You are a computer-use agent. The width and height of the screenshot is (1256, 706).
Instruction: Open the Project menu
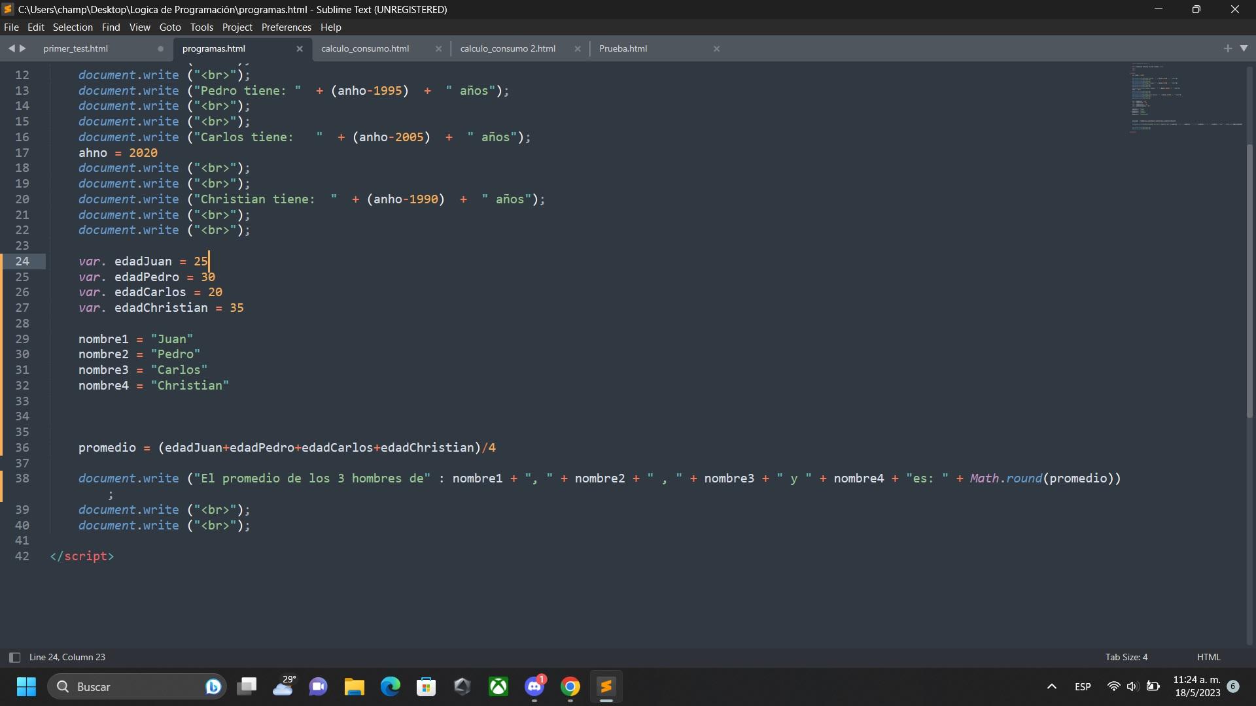pyautogui.click(x=237, y=27)
